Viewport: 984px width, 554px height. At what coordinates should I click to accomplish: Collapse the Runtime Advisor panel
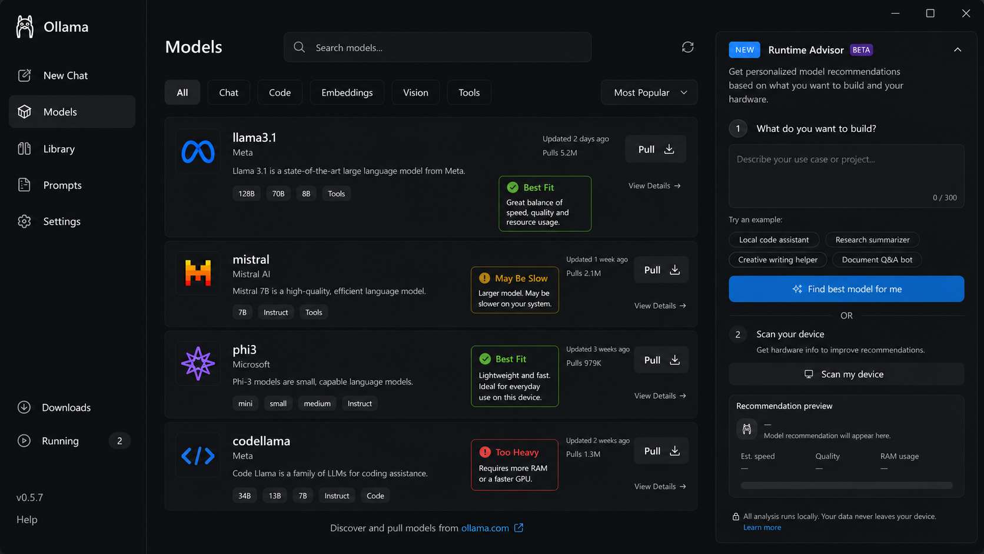coord(958,50)
